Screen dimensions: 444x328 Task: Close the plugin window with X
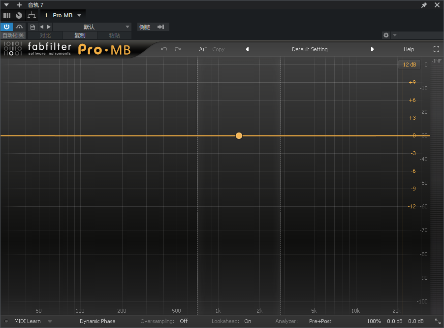(437, 5)
